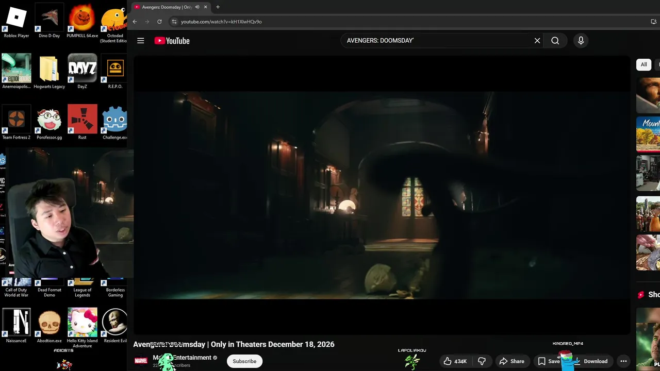Open the Mountain recommended video thumbnail
The width and height of the screenshot is (660, 371).
[648, 134]
